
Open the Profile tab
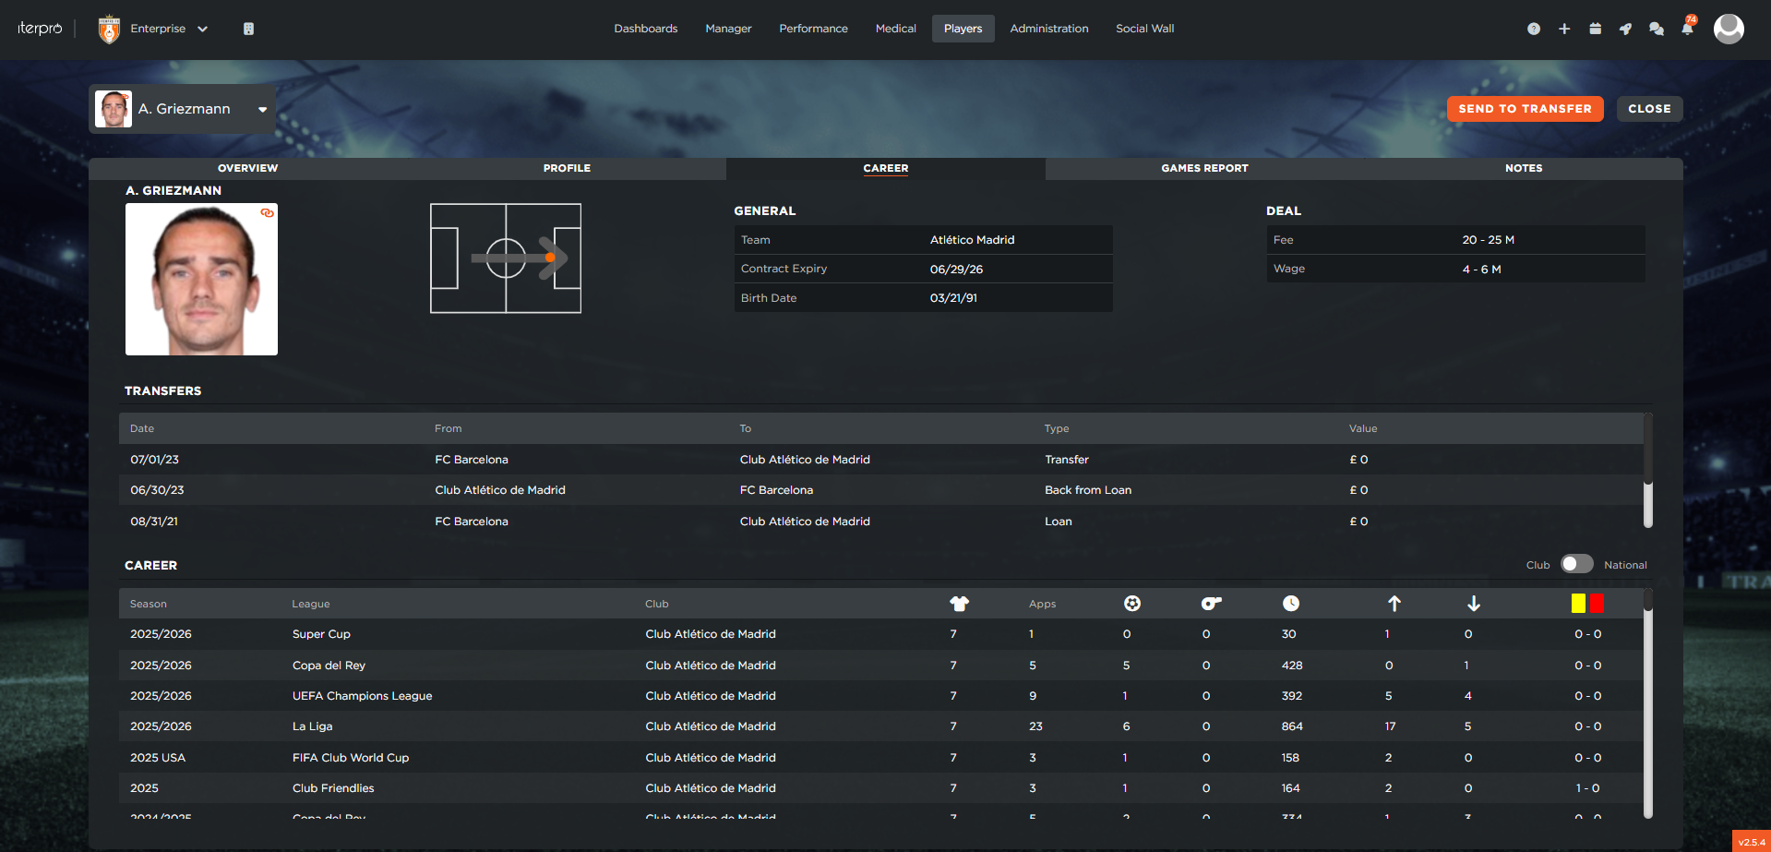coord(567,168)
